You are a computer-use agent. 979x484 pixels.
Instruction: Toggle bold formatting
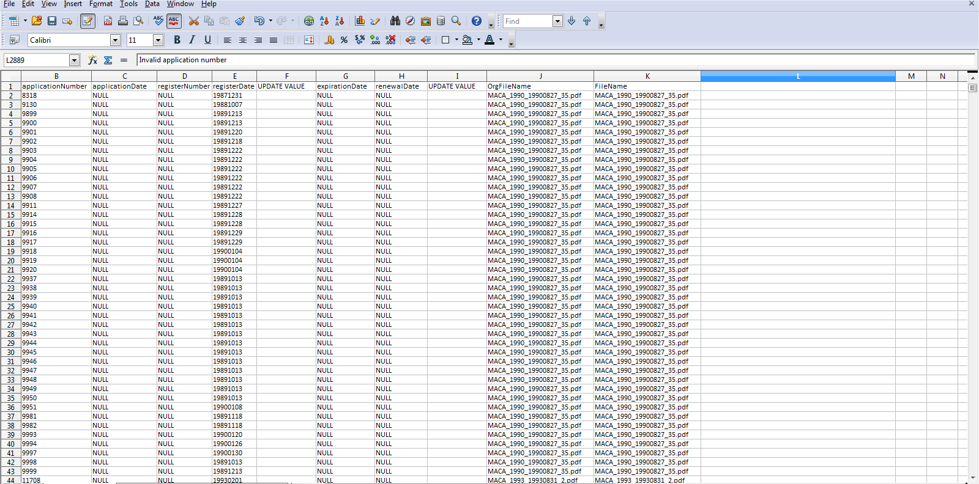coord(177,40)
